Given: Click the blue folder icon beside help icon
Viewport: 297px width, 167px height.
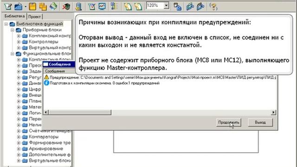Looking at the screenshot, I should pyautogui.click(x=200, y=6).
